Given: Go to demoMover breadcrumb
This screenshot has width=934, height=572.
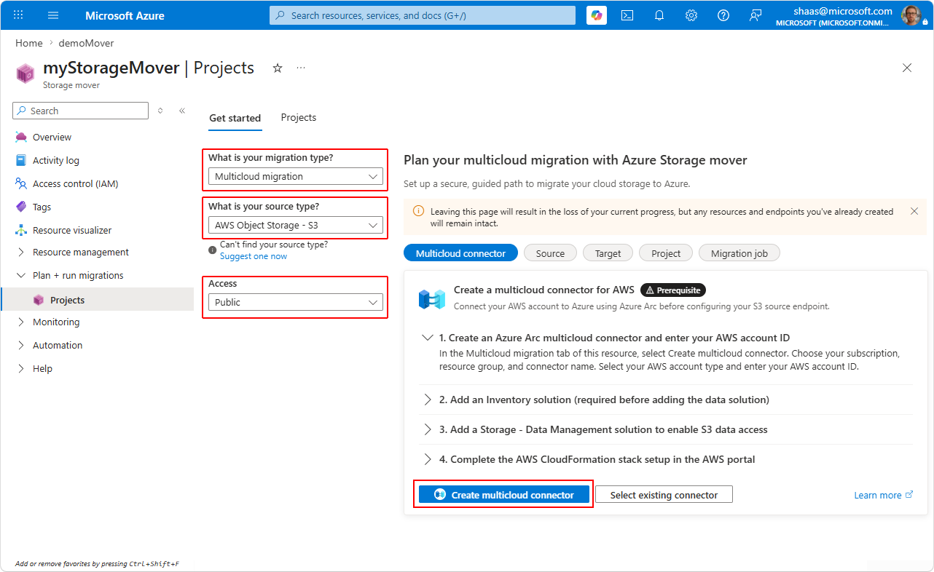Looking at the screenshot, I should [87, 43].
